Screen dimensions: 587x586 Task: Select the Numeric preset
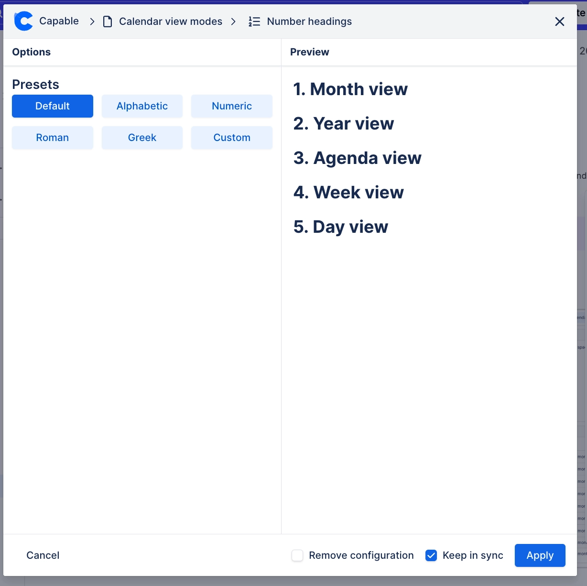[x=231, y=106]
